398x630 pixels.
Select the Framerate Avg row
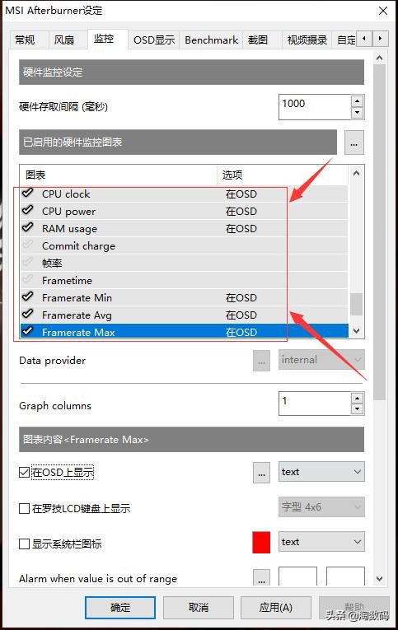184,315
